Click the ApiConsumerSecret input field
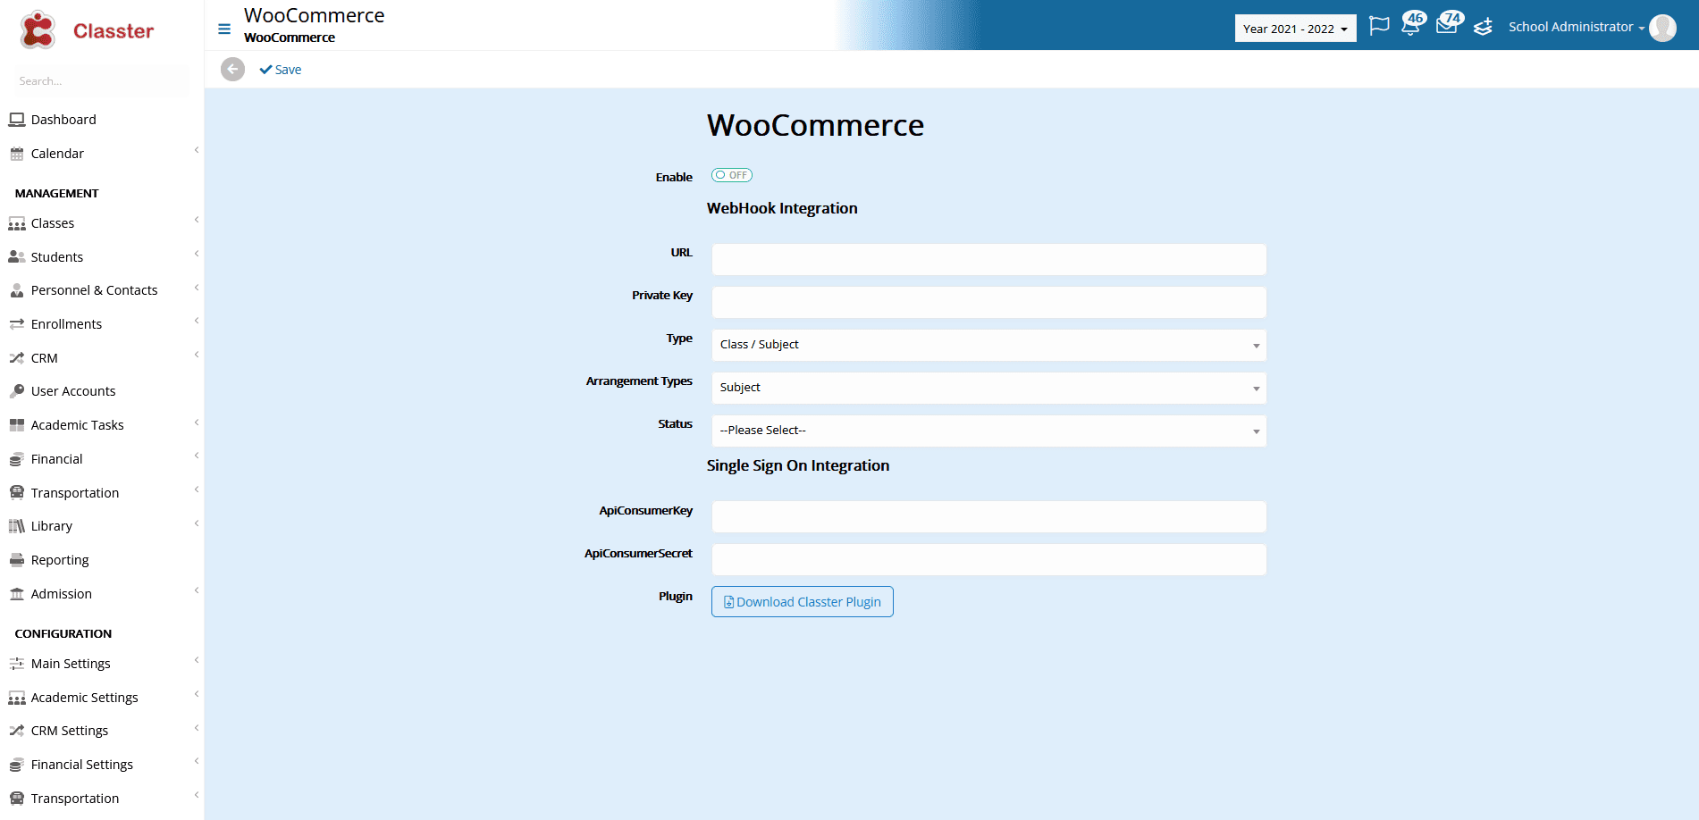The image size is (1699, 820). click(988, 559)
